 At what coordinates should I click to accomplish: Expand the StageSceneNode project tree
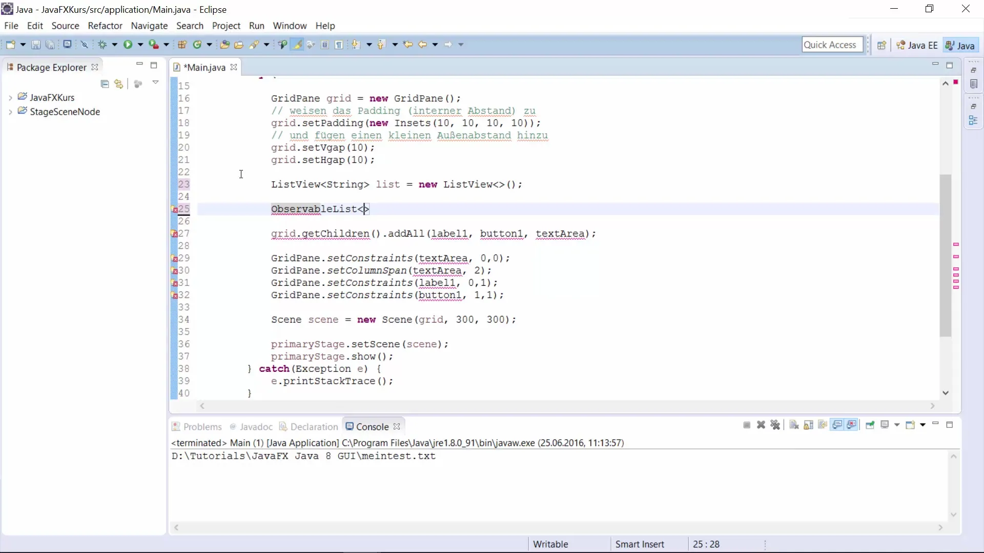coord(10,112)
